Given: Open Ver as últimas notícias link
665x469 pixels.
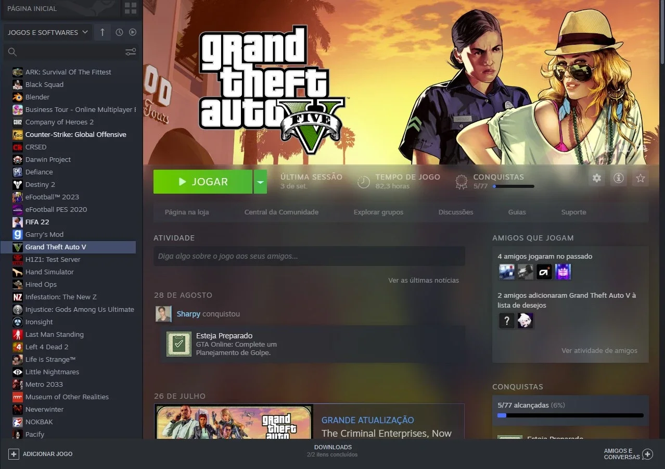Looking at the screenshot, I should (x=424, y=280).
